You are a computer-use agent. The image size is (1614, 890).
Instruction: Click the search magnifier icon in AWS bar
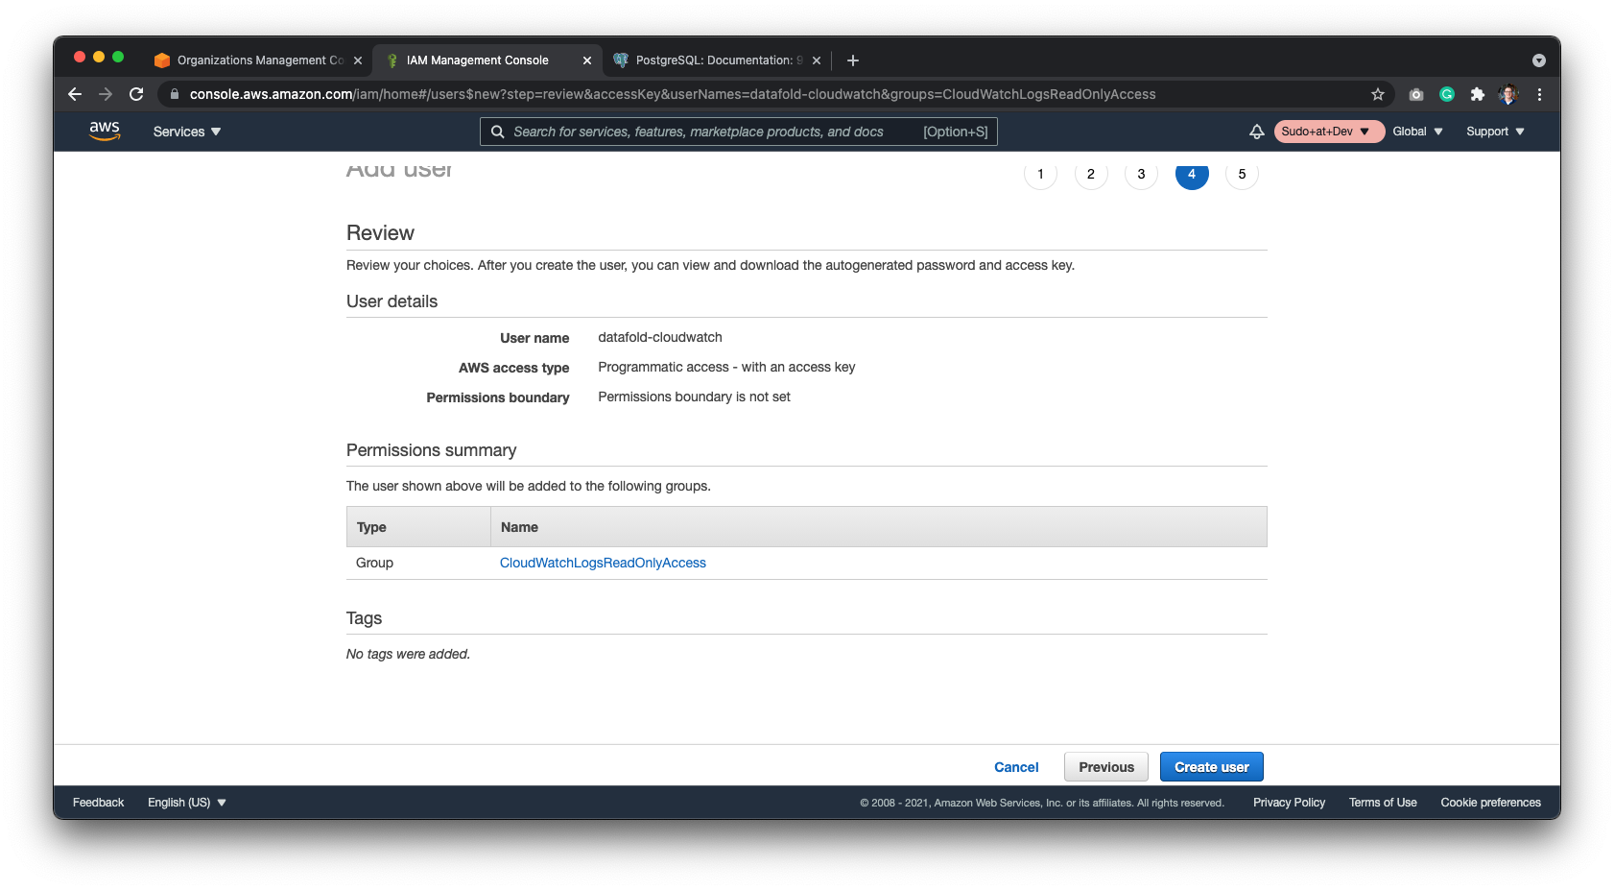[498, 132]
